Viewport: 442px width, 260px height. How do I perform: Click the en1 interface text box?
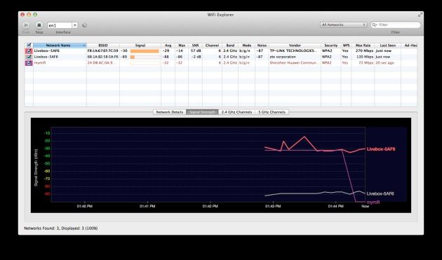[x=60, y=25]
